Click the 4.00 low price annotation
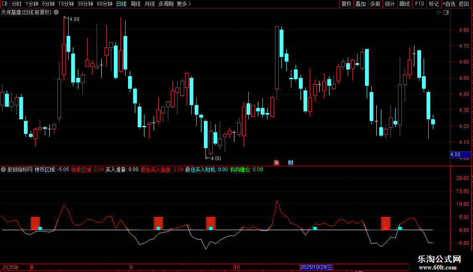This screenshot has width=473, height=272. click(x=216, y=158)
